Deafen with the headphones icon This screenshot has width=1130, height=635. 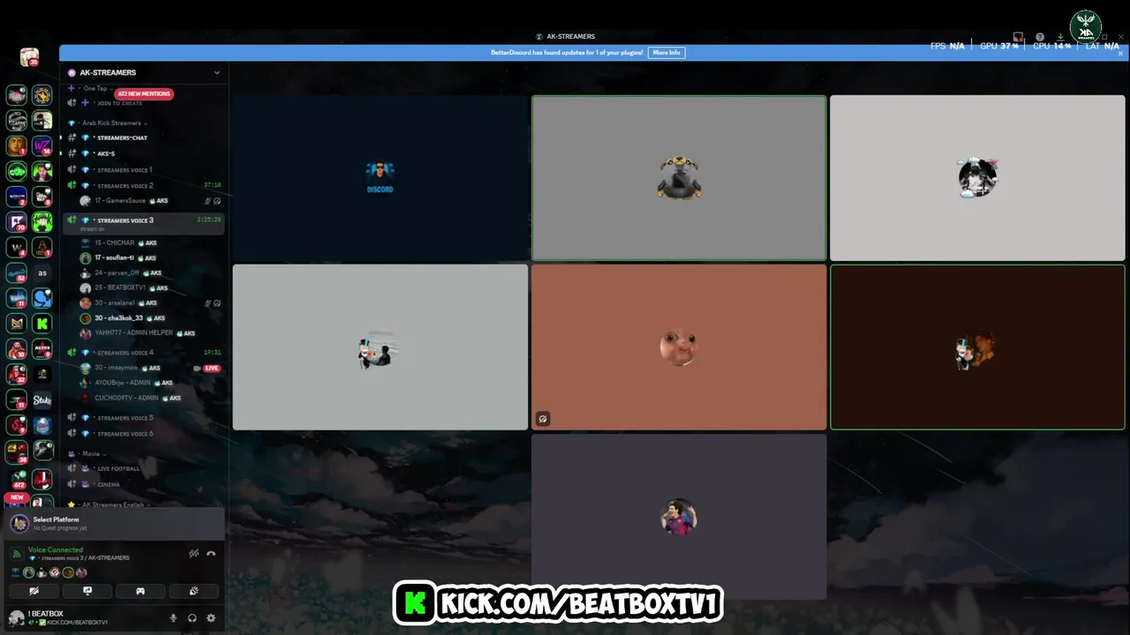[x=192, y=618]
